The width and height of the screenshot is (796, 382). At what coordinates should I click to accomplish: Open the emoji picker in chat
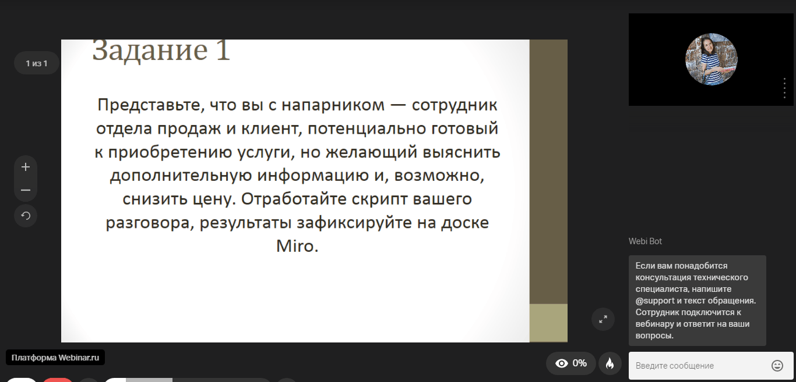[777, 366]
